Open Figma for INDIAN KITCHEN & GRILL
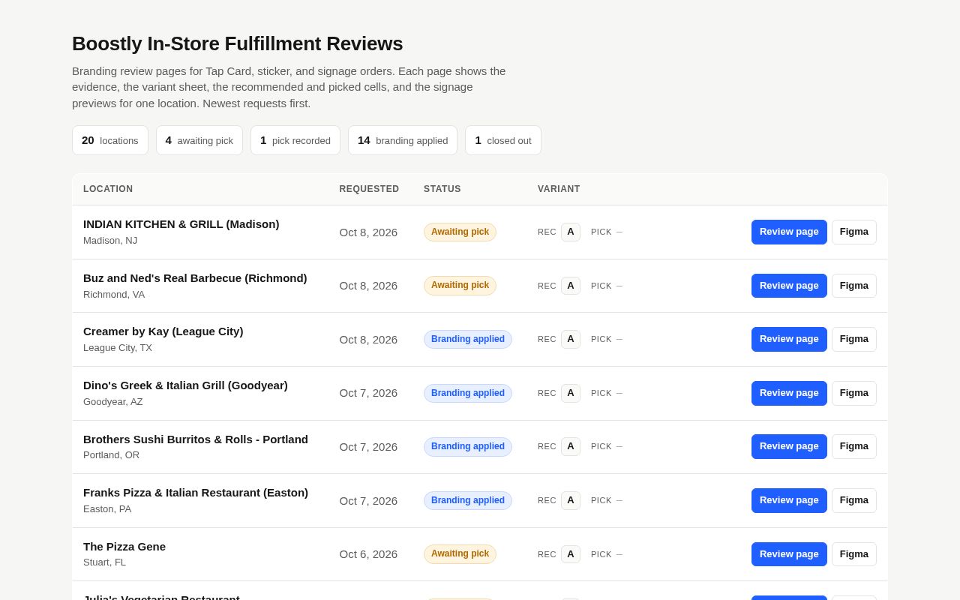This screenshot has width=960, height=600. 854,232
